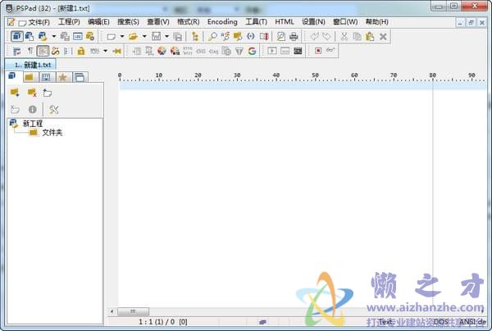The width and height of the screenshot is (492, 331).
Task: Click the hex editor toolbar icon
Action: pyautogui.click(x=78, y=36)
